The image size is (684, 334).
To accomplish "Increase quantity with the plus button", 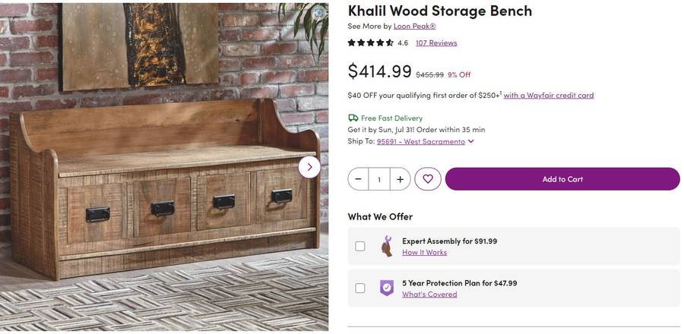I will [x=400, y=179].
